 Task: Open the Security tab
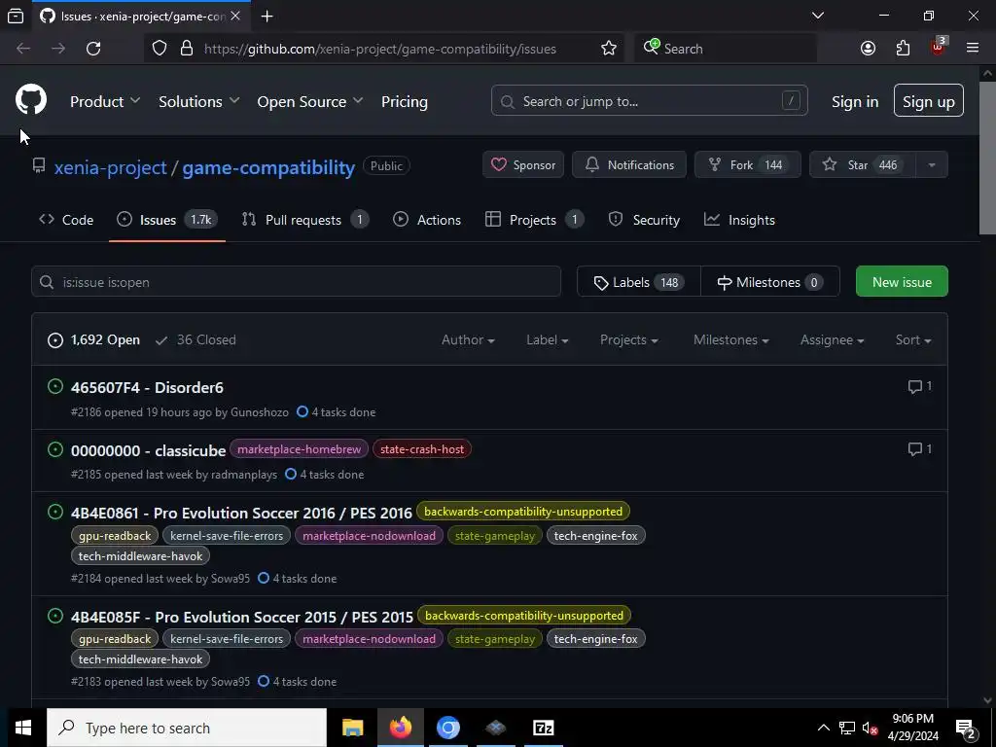(644, 220)
